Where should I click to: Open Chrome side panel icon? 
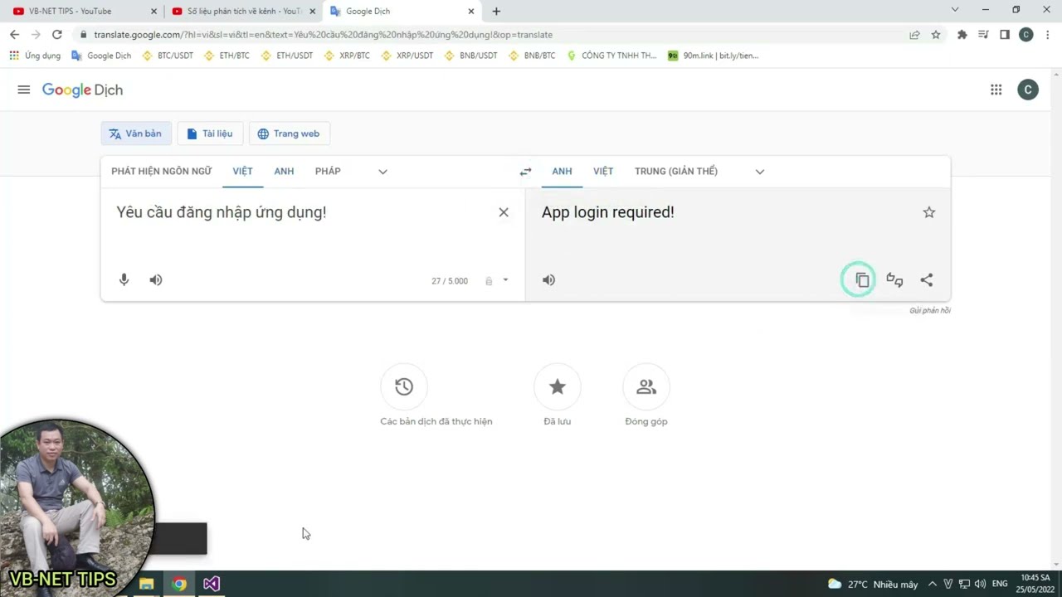click(1005, 35)
